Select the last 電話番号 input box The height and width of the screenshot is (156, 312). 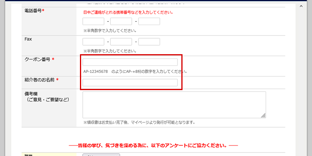coord(149,21)
